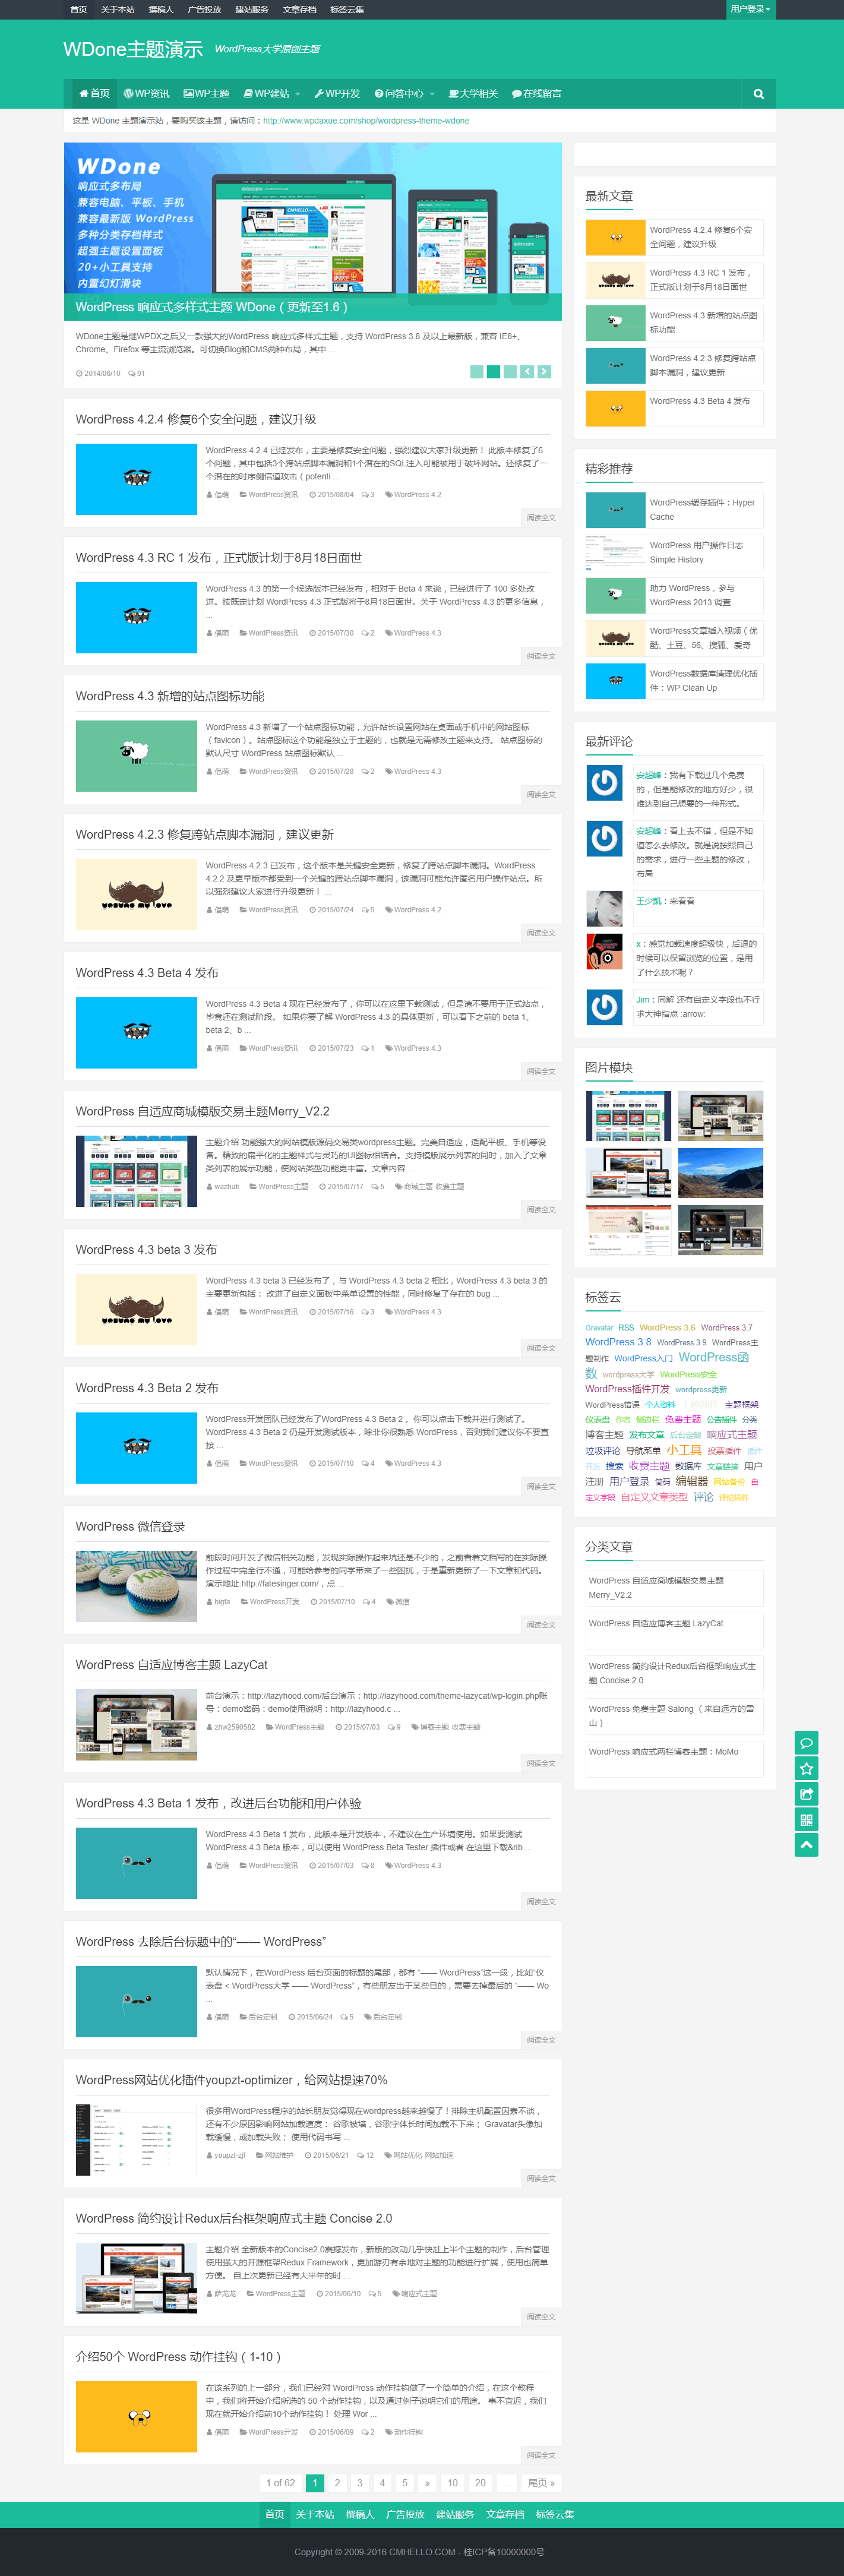Click the 编辑器 tag in tag cloud
This screenshot has width=844, height=2576.
coord(691,1481)
